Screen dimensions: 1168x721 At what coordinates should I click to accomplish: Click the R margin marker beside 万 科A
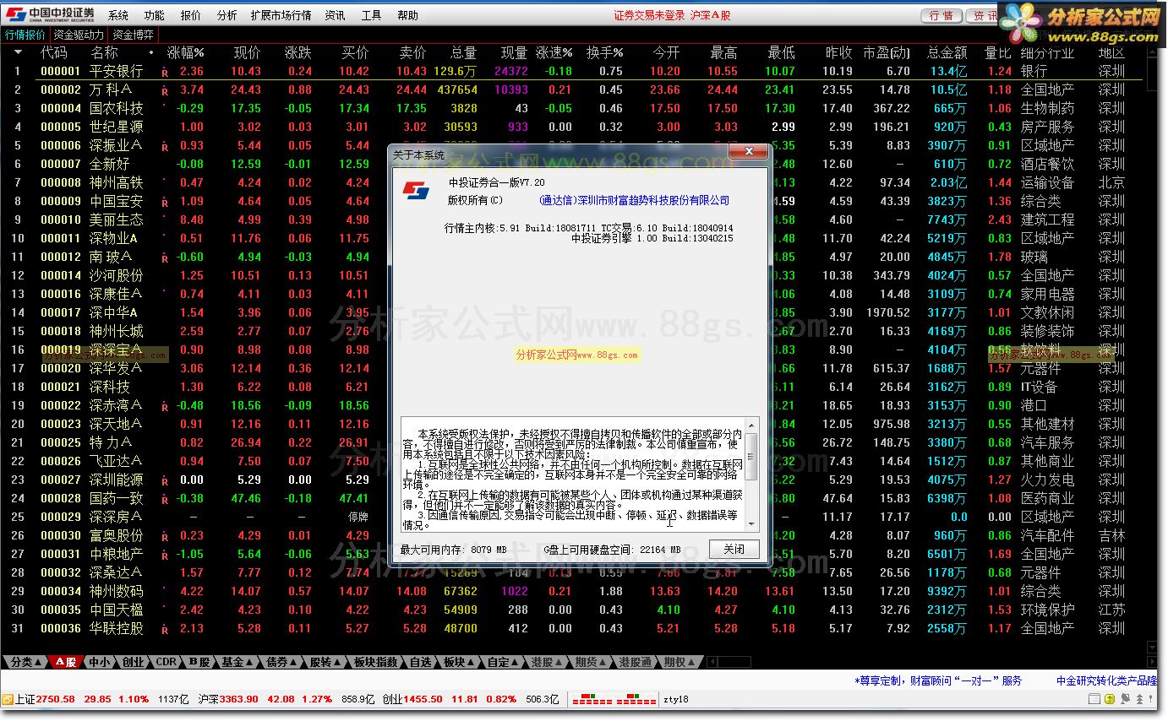165,91
